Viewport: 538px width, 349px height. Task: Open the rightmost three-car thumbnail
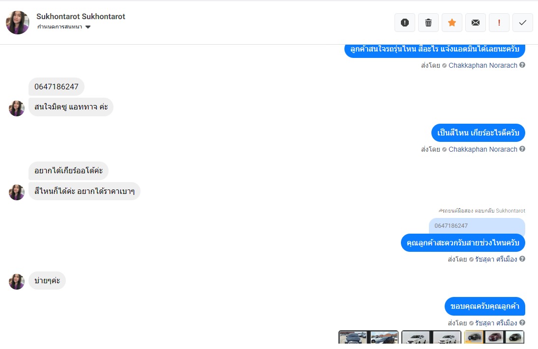(494, 337)
